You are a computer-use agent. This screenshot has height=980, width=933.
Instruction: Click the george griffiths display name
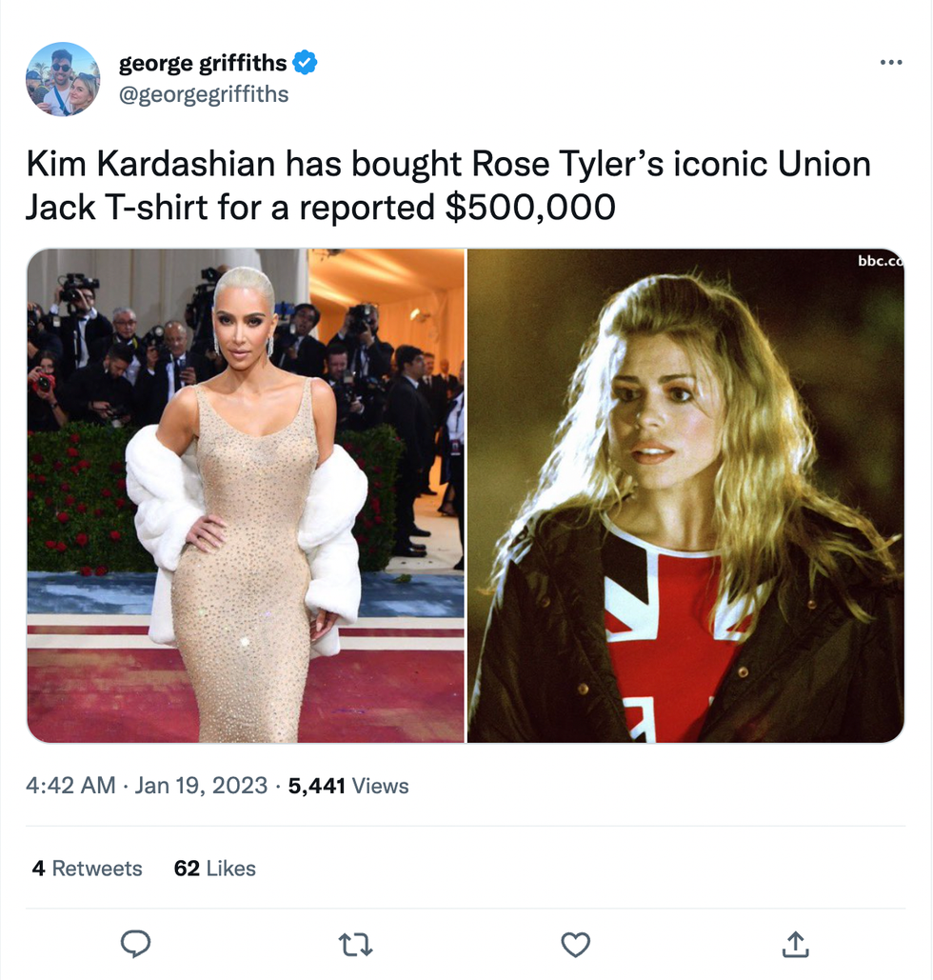tap(203, 63)
